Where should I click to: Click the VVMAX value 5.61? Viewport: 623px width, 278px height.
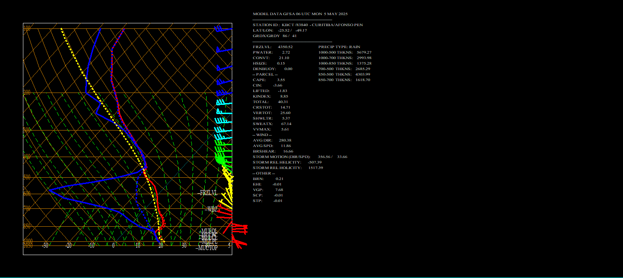click(285, 129)
